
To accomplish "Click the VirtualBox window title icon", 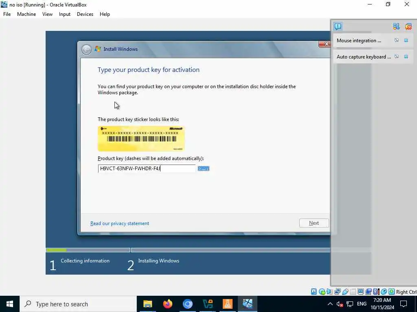I will (x=4, y=4).
